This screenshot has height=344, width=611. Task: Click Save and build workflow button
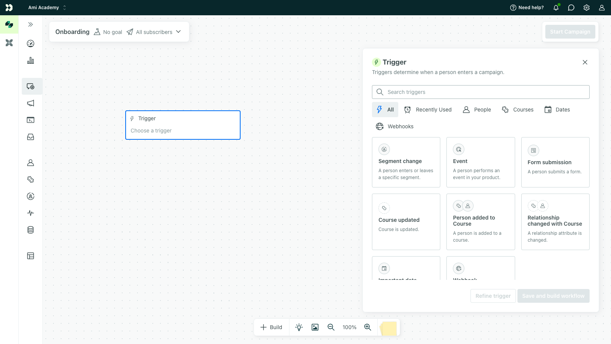553,296
